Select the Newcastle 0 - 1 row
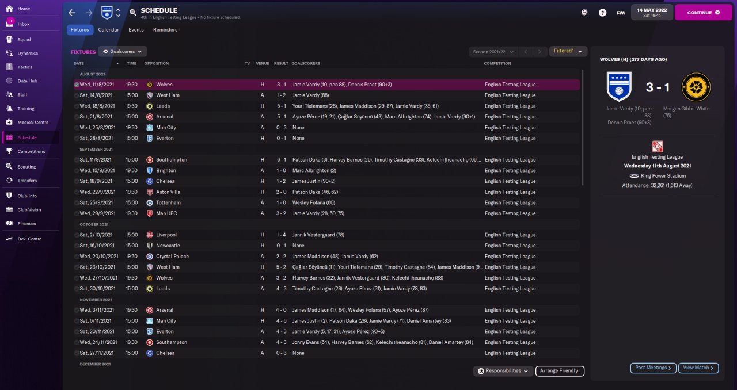Viewport: 737px width, 390px height. coord(326,246)
